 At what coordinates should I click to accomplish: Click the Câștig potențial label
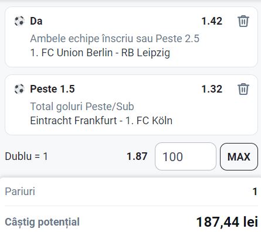coord(42,222)
